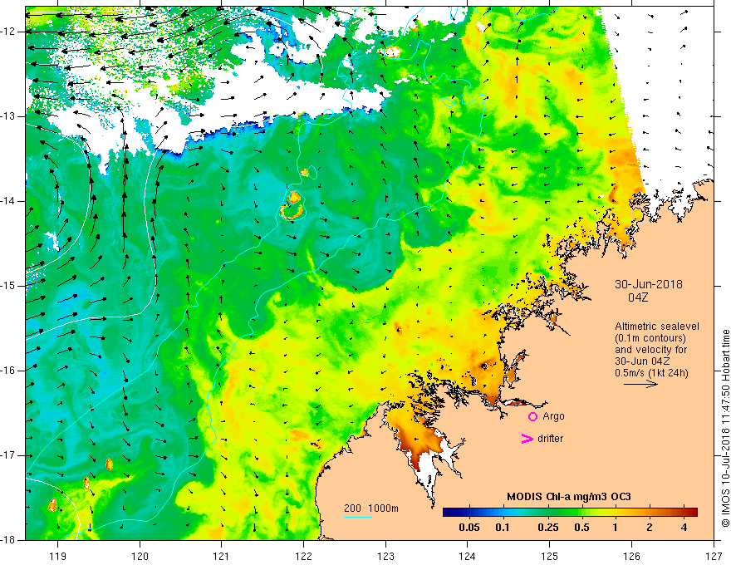Click the 'Altimetric sealevel' text

click(657, 327)
